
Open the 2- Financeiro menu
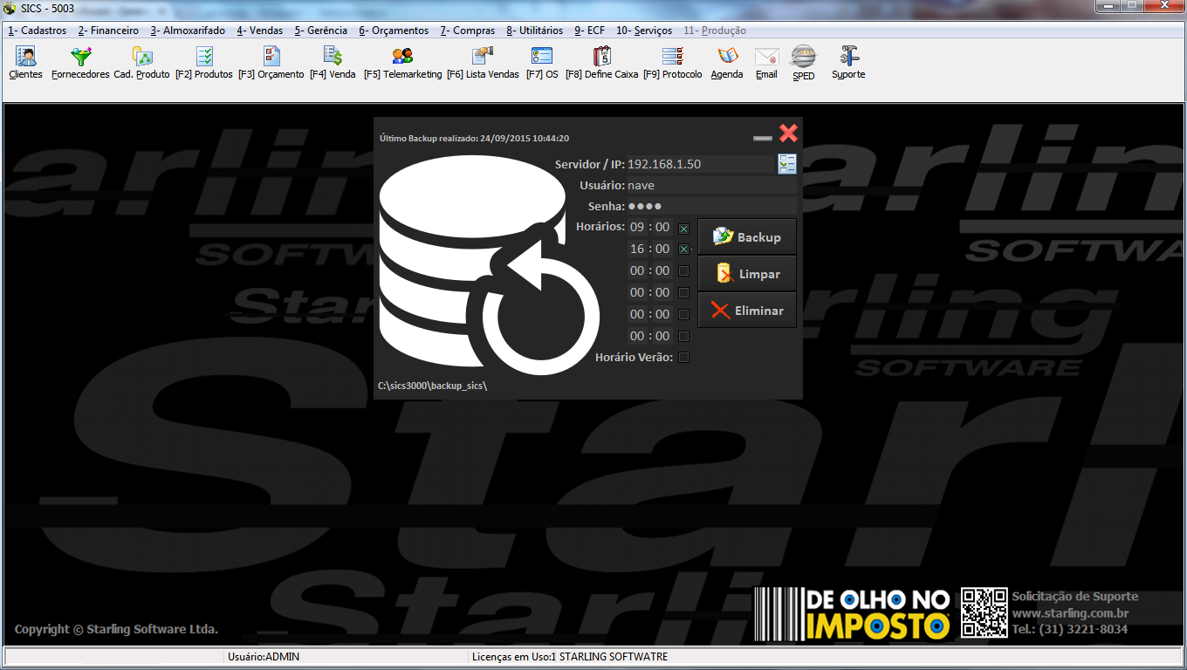pos(108,31)
